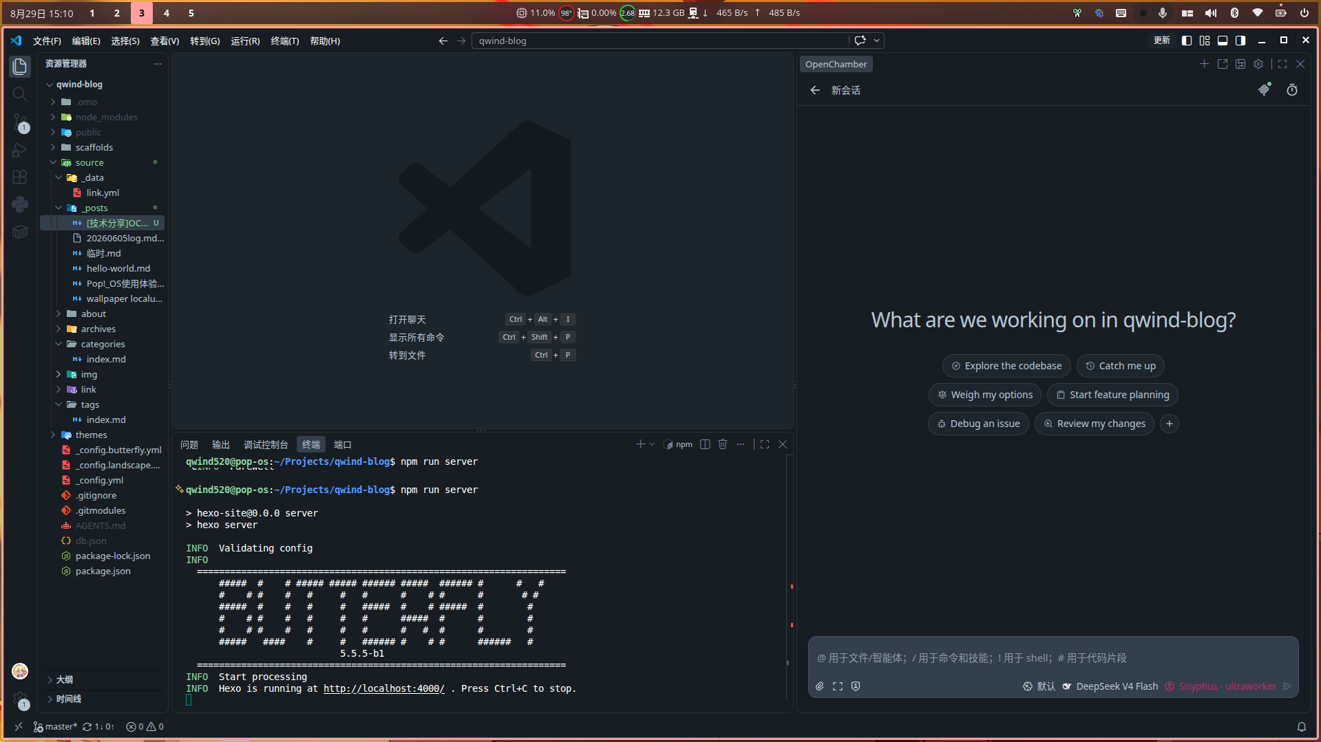Open the Accounts avatar in activity bar
The height and width of the screenshot is (742, 1321).
(20, 670)
